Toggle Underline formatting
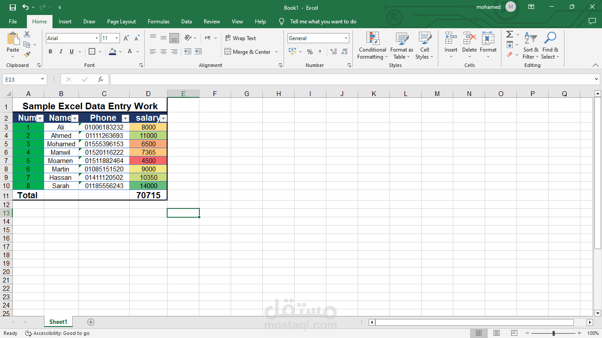602x338 pixels. [71, 52]
